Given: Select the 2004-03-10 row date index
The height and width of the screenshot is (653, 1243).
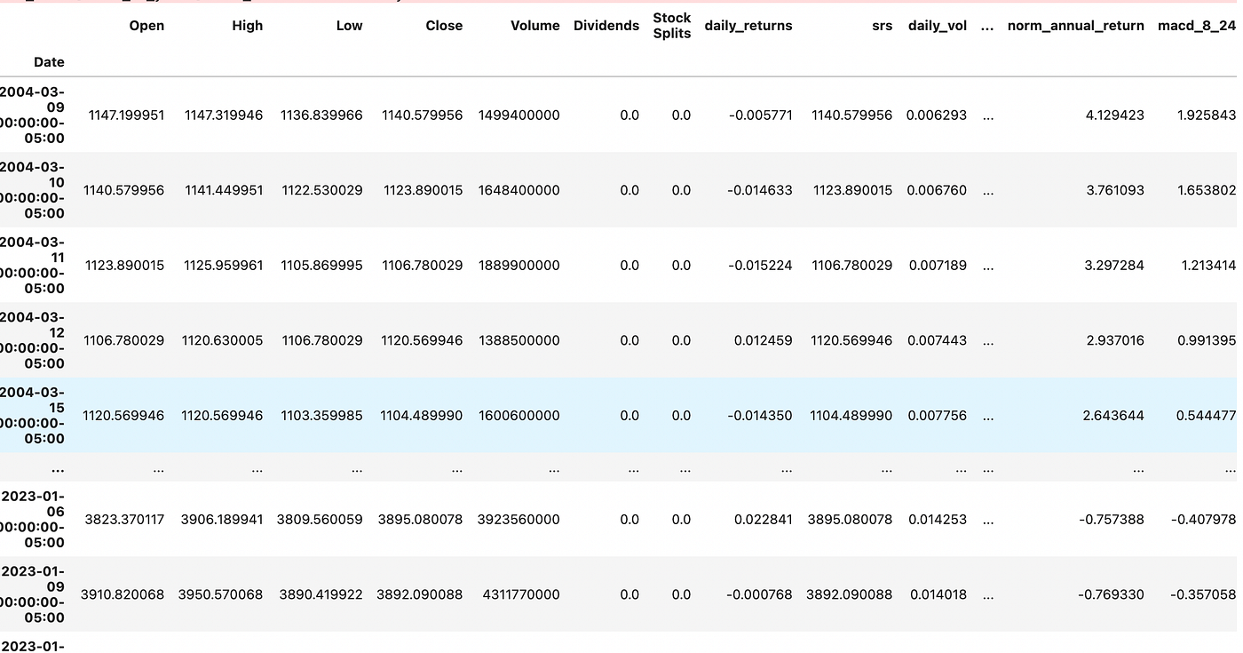Looking at the screenshot, I should click(32, 190).
